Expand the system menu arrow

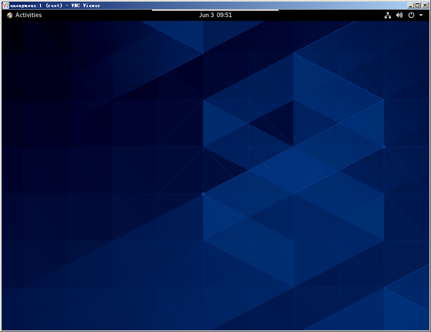pyautogui.click(x=421, y=15)
